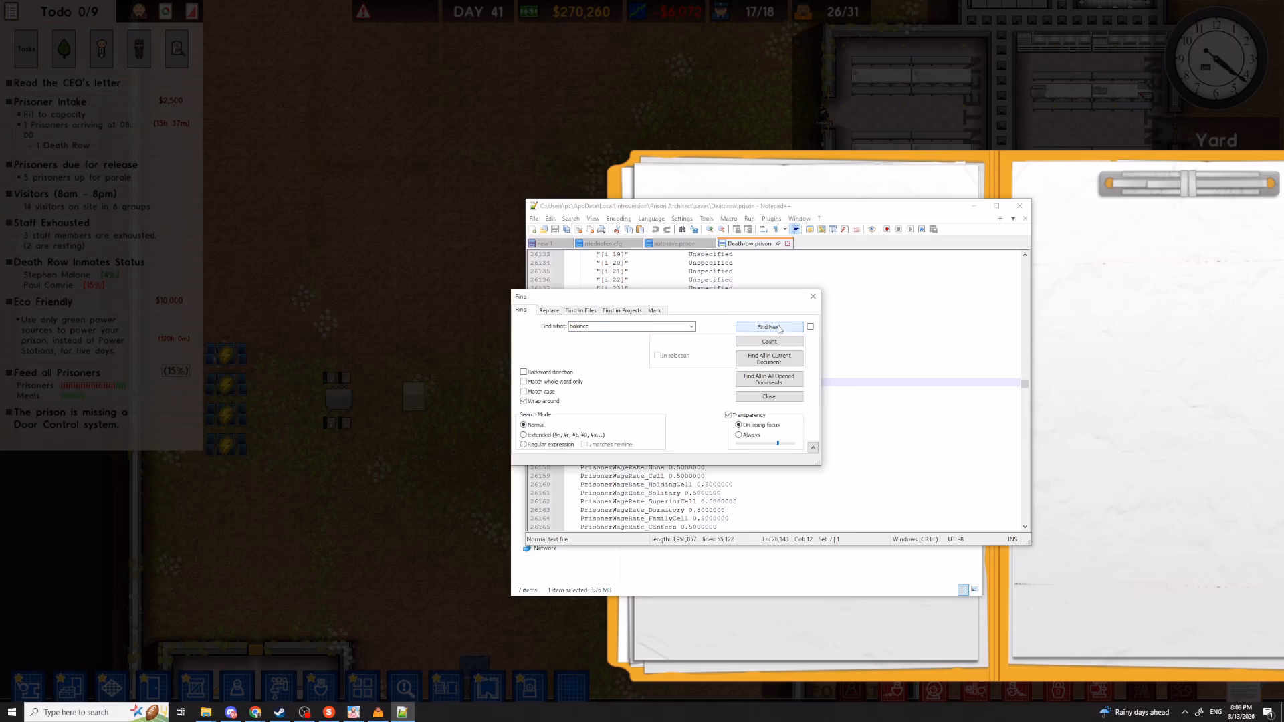Click the Undo arrow icon
This screenshot has height=722, width=1284.
click(x=655, y=229)
